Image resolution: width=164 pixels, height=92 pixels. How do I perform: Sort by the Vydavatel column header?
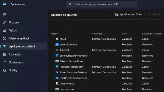point(97,34)
